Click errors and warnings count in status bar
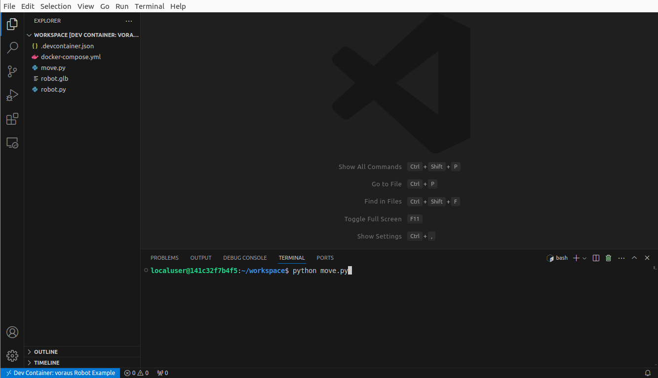This screenshot has height=378, width=658. click(136, 373)
